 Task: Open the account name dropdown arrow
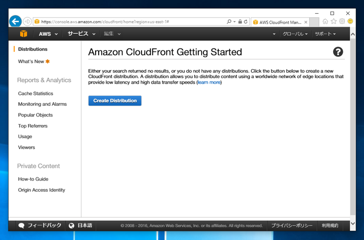(274, 34)
